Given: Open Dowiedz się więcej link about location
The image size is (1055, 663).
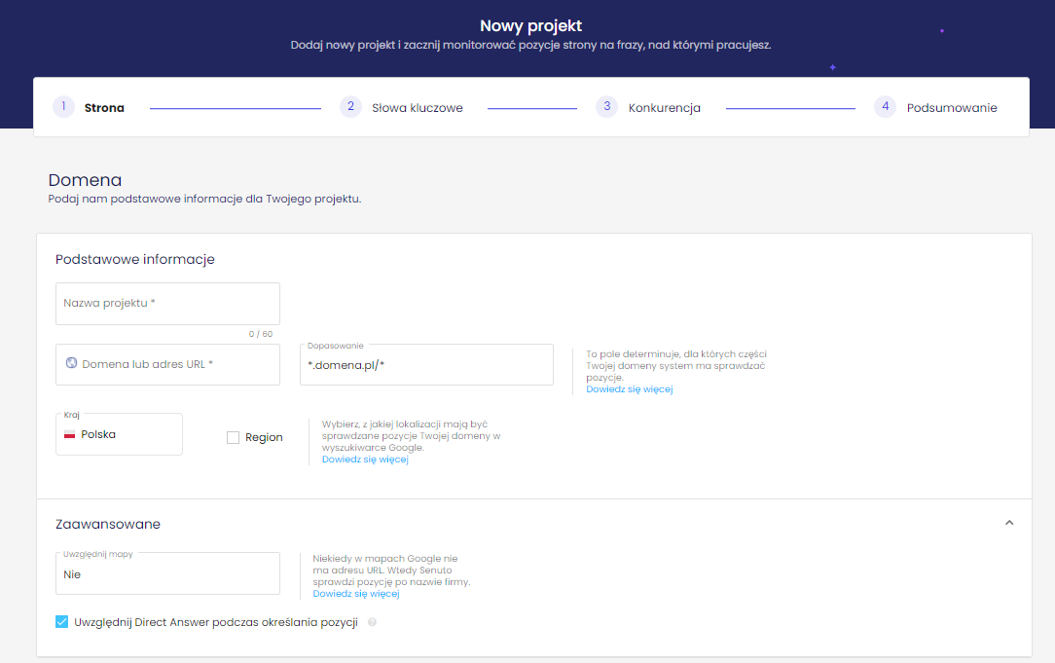Looking at the screenshot, I should tap(365, 460).
